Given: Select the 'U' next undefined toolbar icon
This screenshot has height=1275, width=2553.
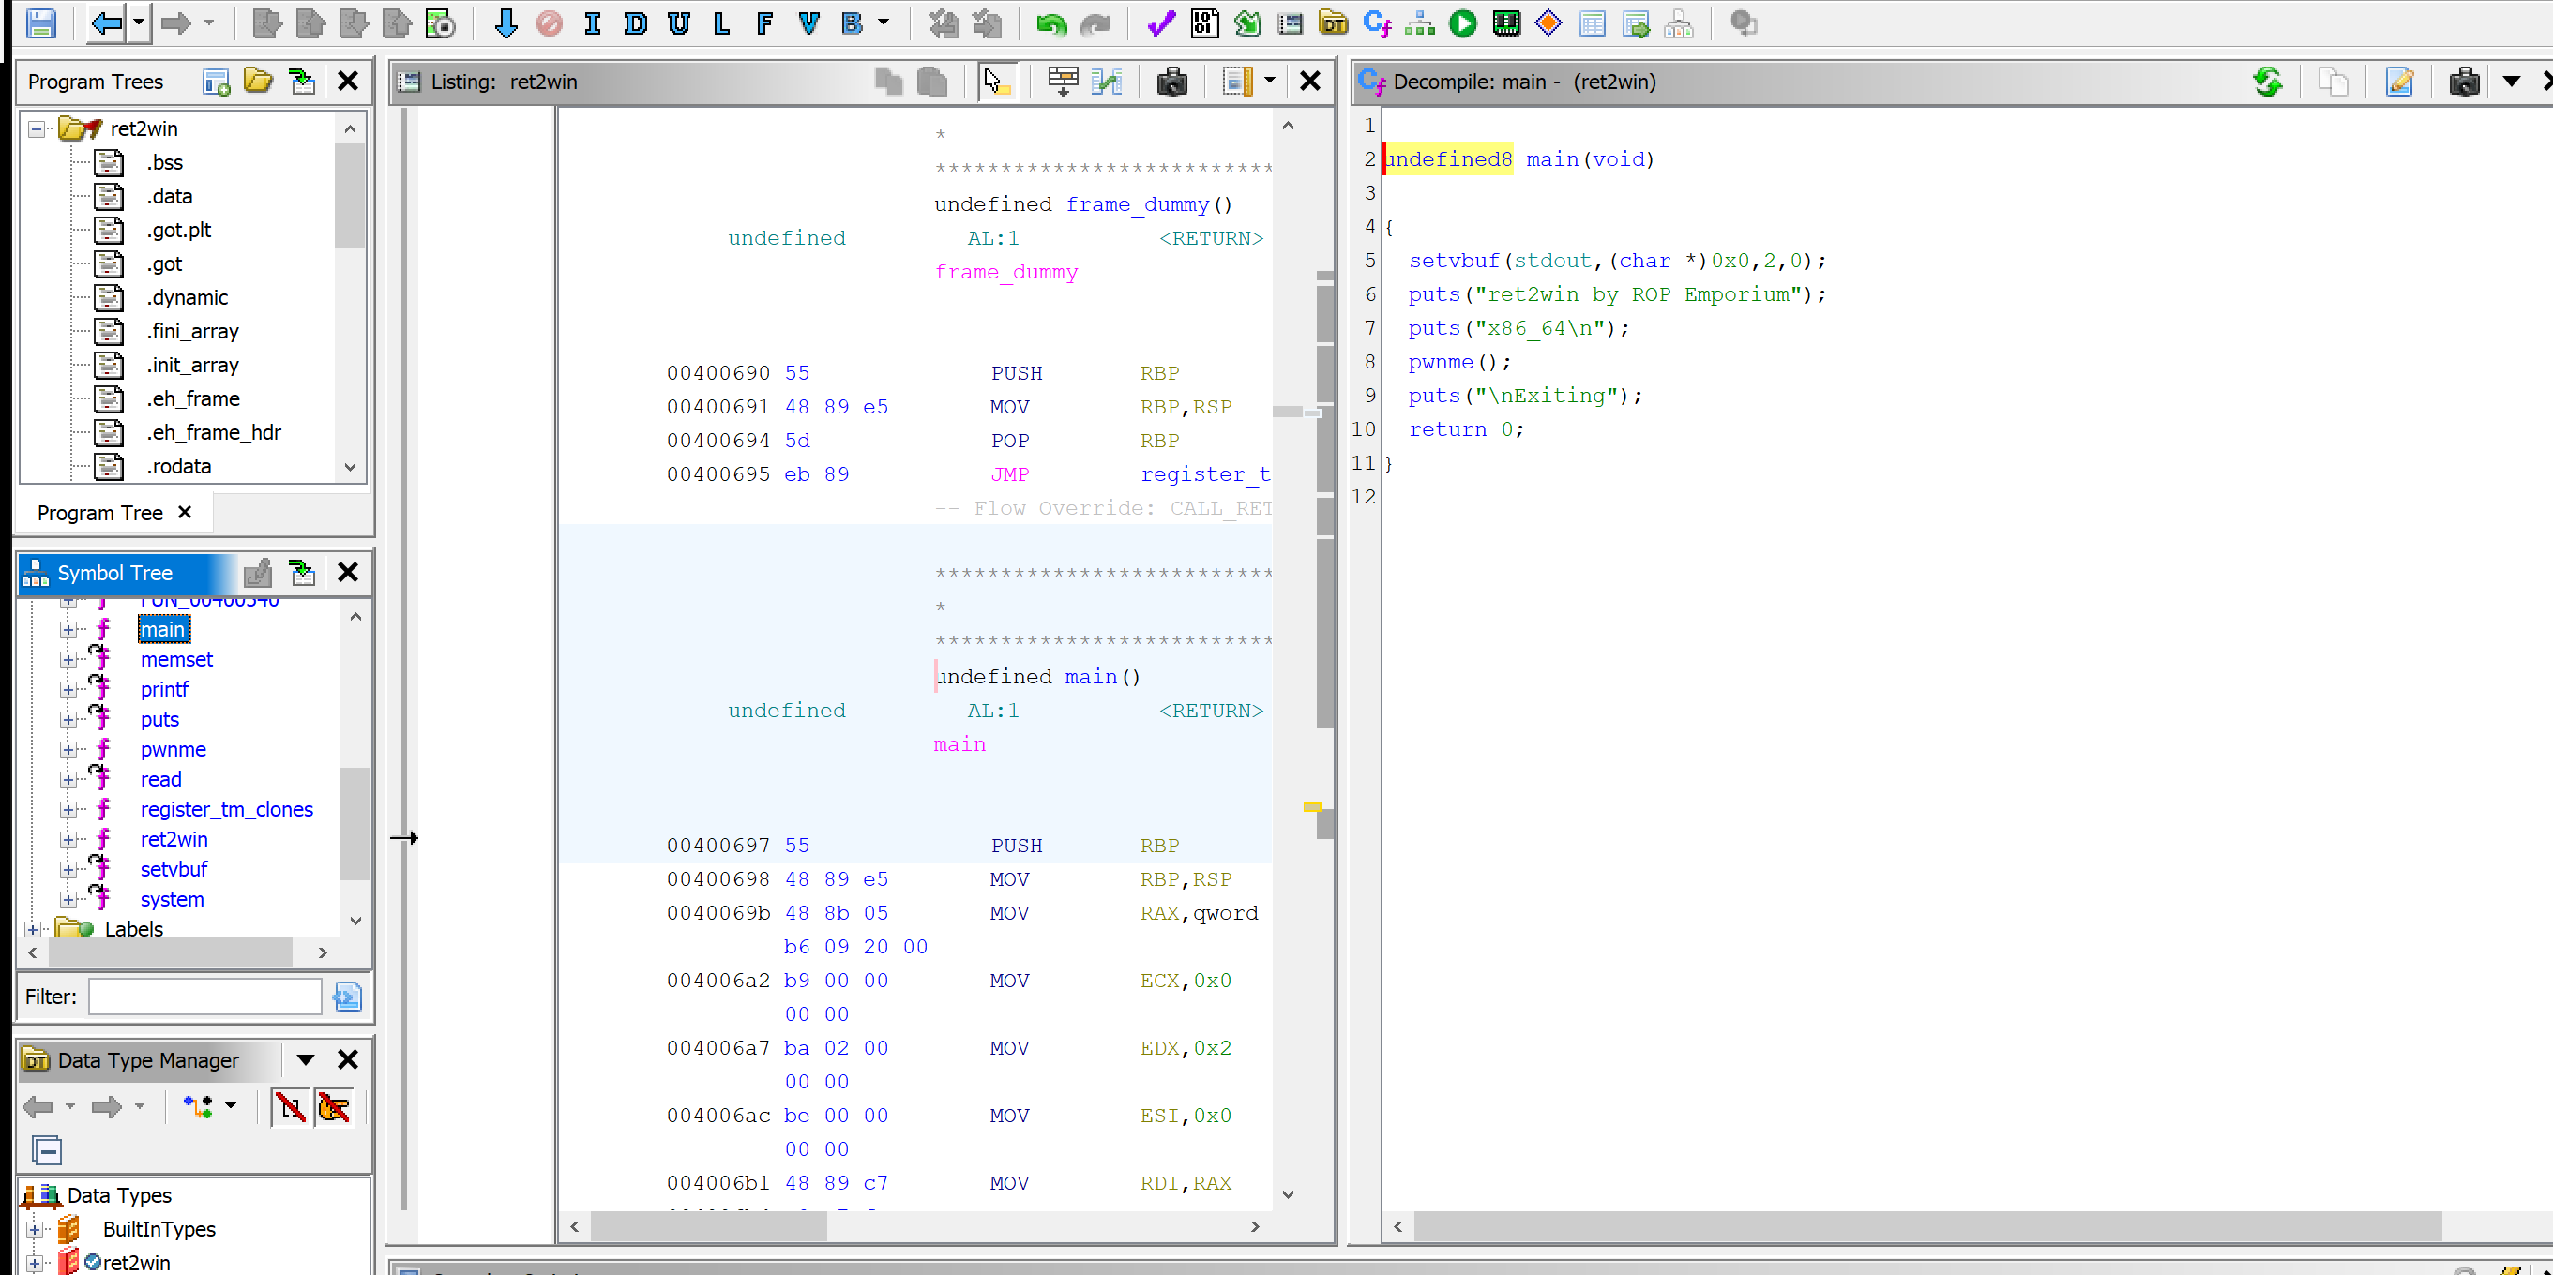Looking at the screenshot, I should 679,22.
